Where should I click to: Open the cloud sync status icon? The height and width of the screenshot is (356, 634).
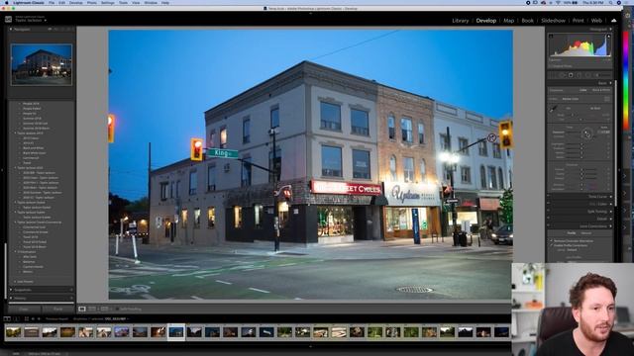coord(614,20)
